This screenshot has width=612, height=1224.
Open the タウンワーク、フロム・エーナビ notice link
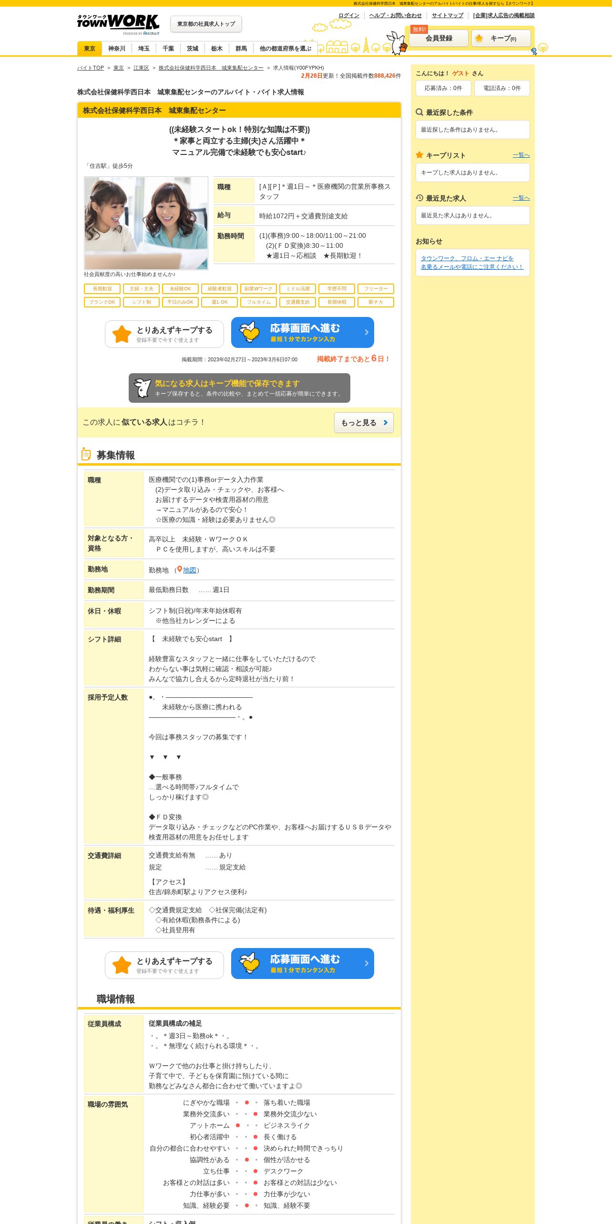472,263
